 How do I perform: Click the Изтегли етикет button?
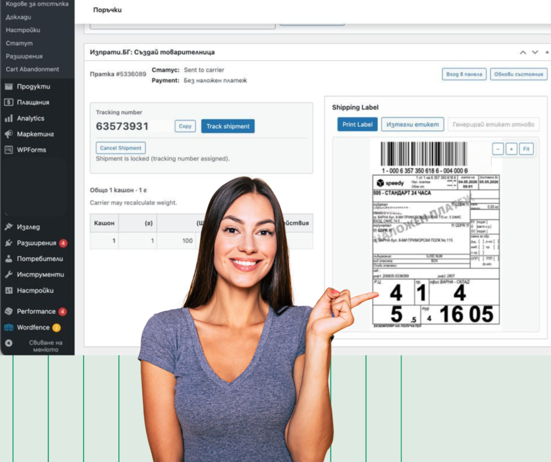click(413, 124)
